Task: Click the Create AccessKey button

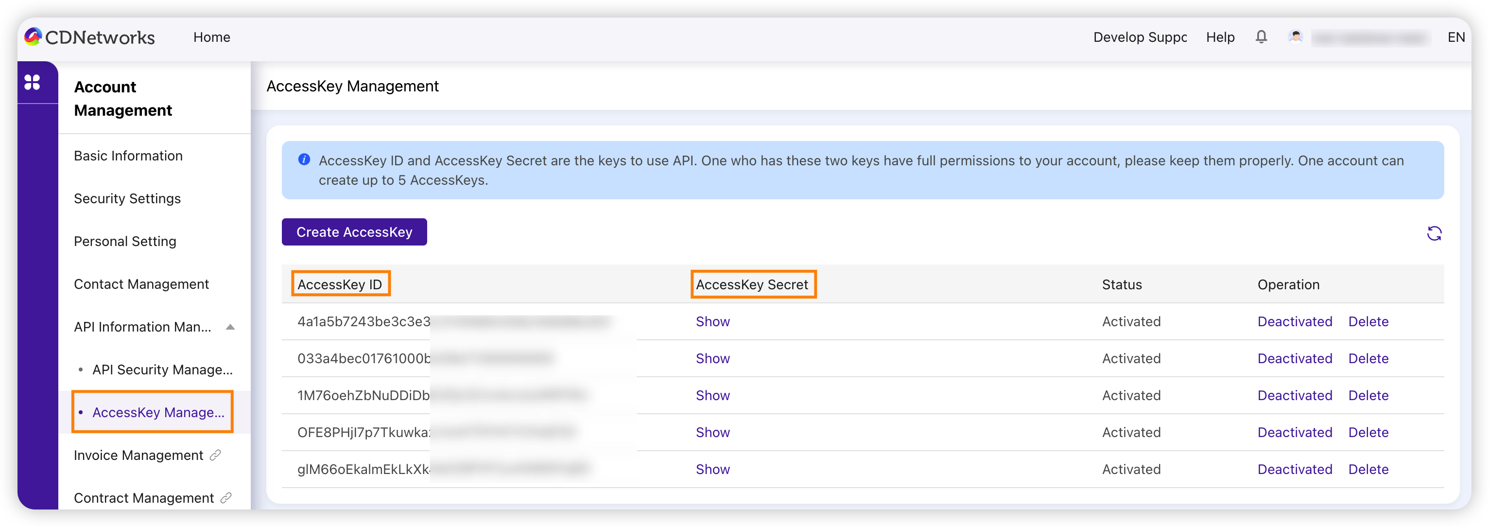Action: pyautogui.click(x=354, y=232)
